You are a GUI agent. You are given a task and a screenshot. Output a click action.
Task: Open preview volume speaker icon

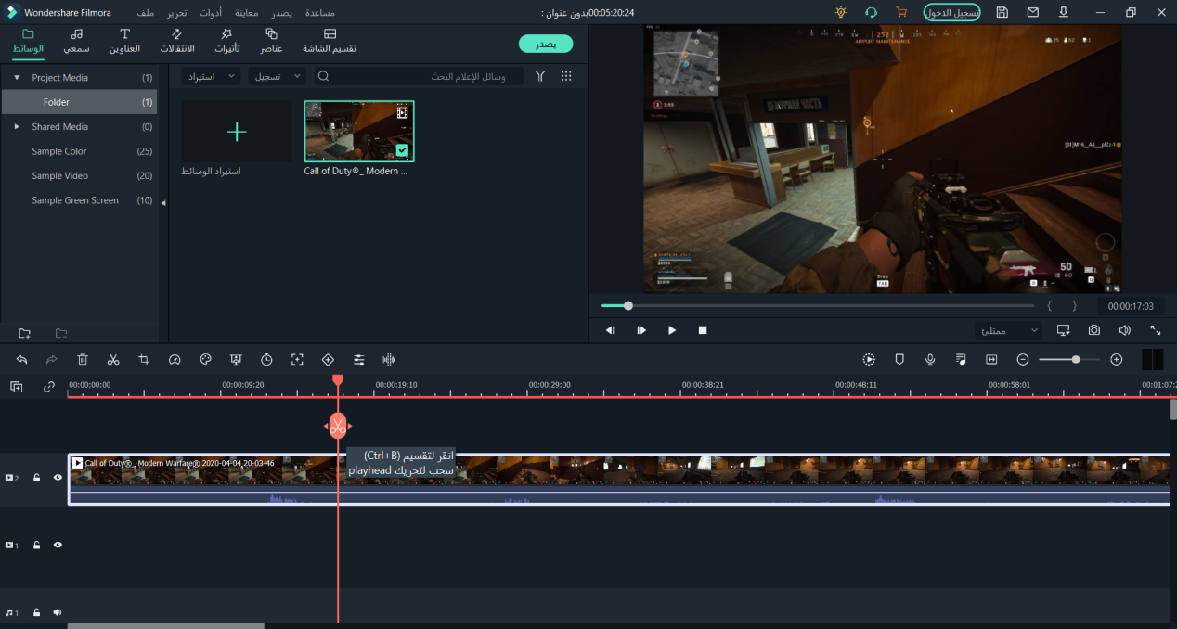pos(1125,330)
